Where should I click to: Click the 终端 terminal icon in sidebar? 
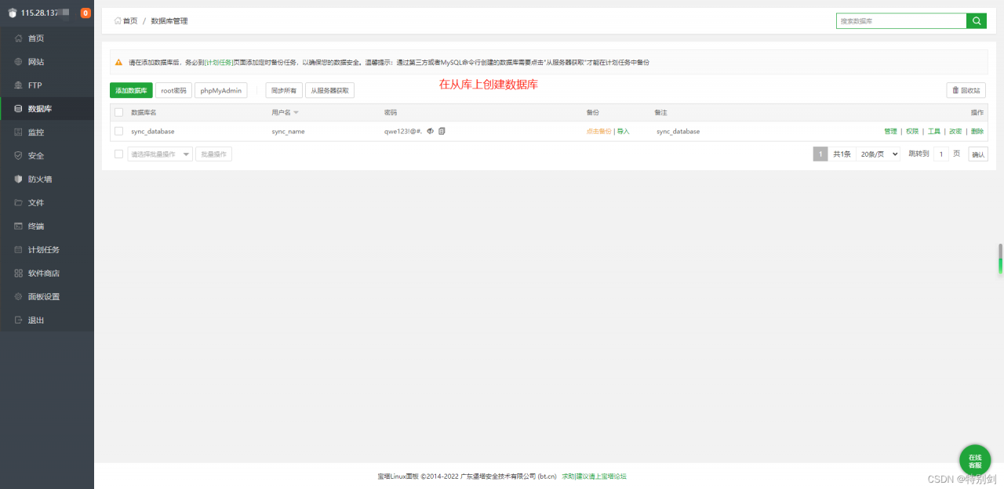click(x=18, y=226)
